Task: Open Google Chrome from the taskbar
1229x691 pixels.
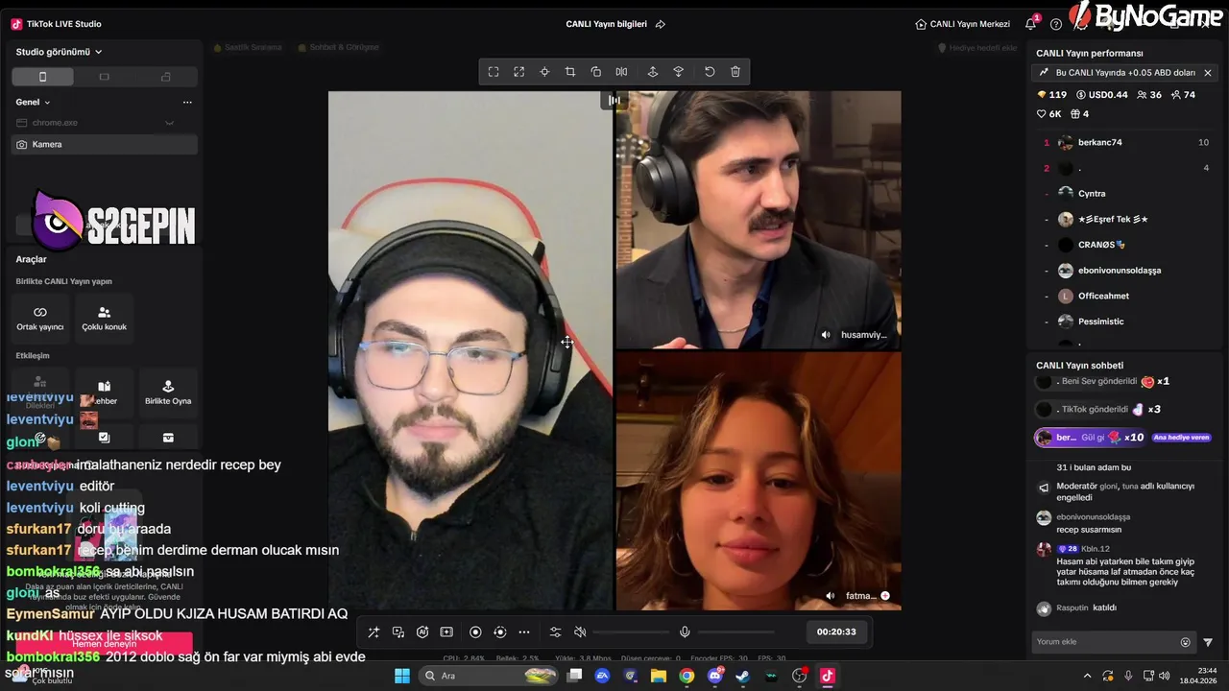Action: 687,676
